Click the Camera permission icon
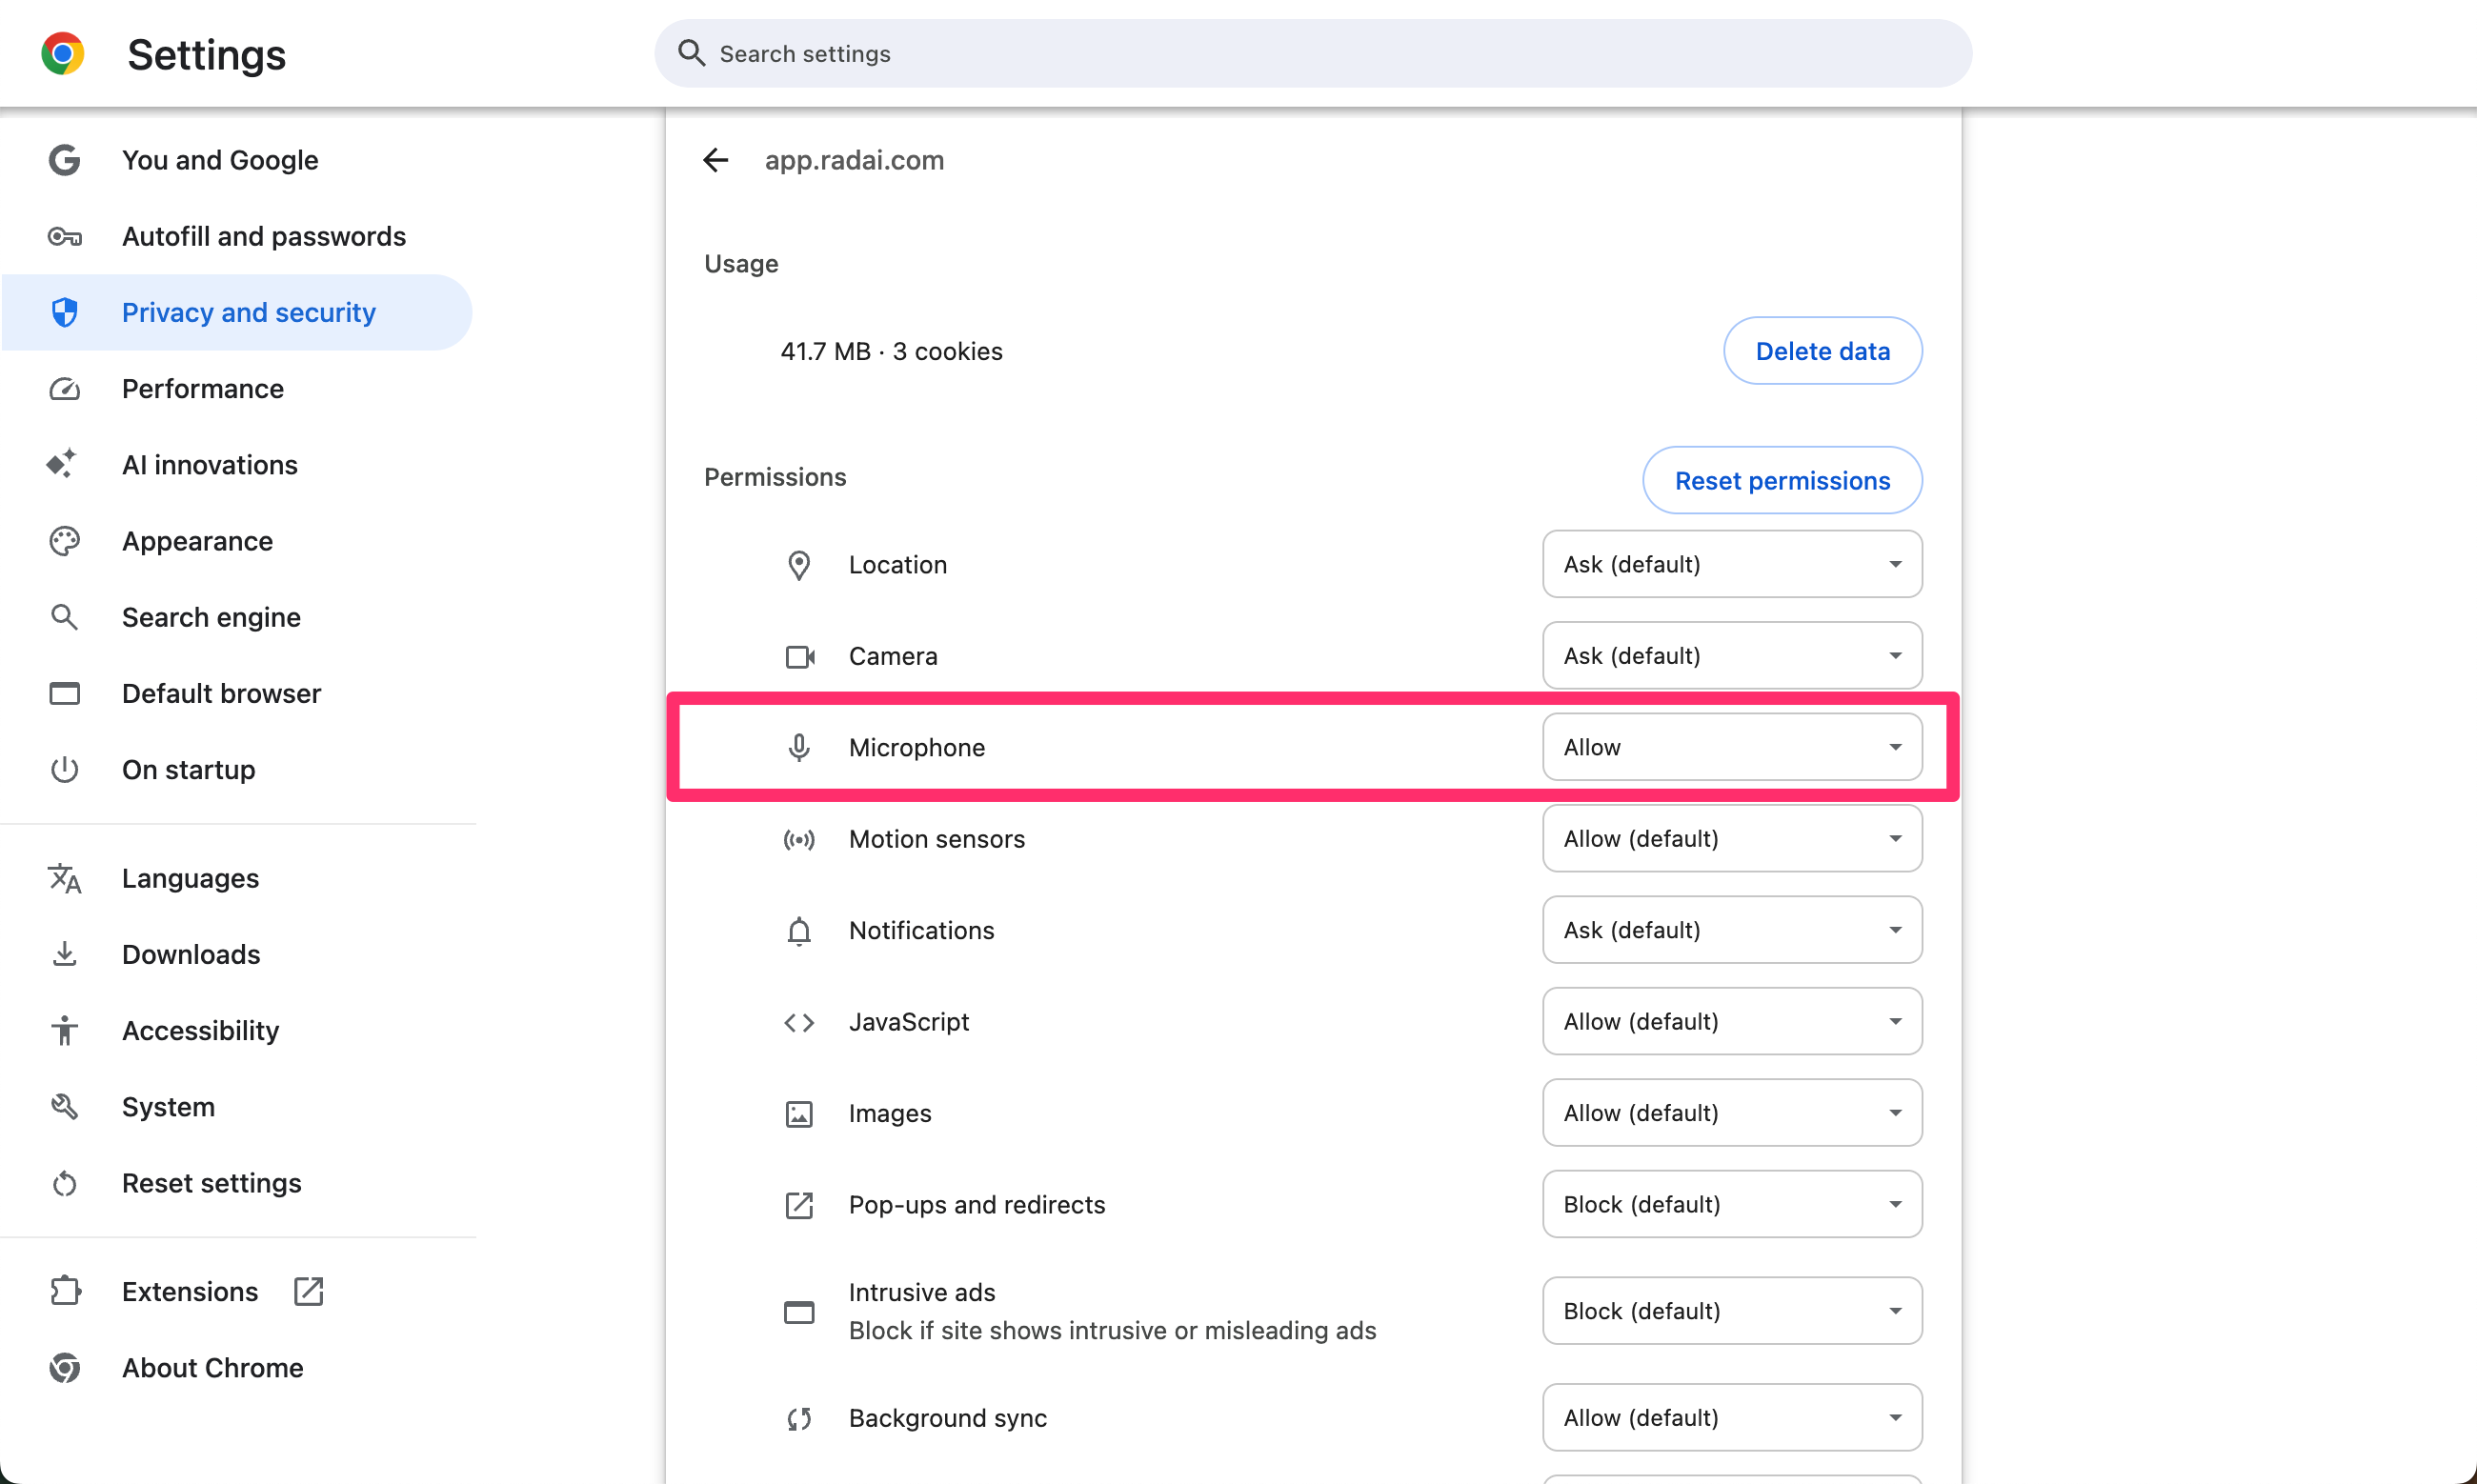Viewport: 2477px width, 1484px height. point(800,656)
